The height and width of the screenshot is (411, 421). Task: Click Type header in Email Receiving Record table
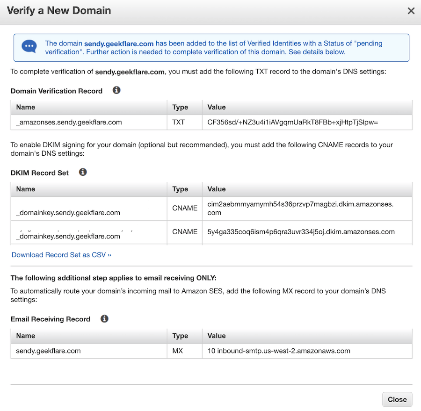click(180, 336)
